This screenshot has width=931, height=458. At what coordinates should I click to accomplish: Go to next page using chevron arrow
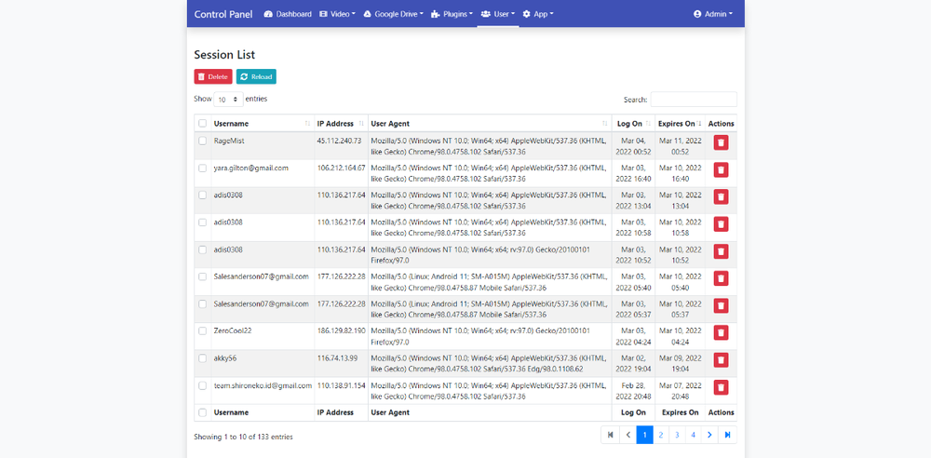(709, 435)
